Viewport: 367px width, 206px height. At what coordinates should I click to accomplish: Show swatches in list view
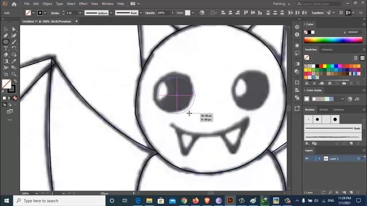(x=356, y=58)
